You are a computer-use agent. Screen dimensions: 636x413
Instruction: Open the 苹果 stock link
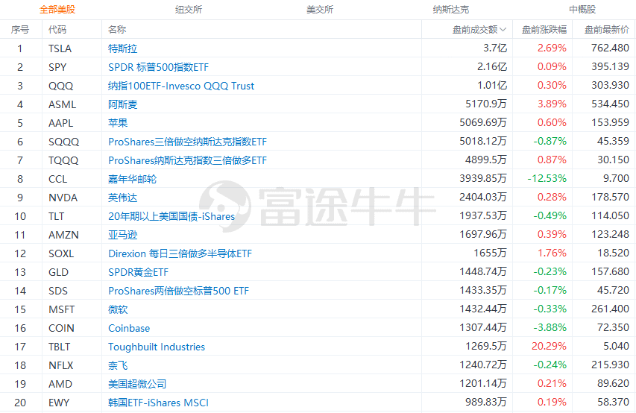coord(118,123)
